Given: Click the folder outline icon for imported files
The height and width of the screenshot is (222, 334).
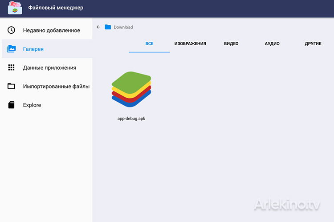Looking at the screenshot, I should [11, 86].
